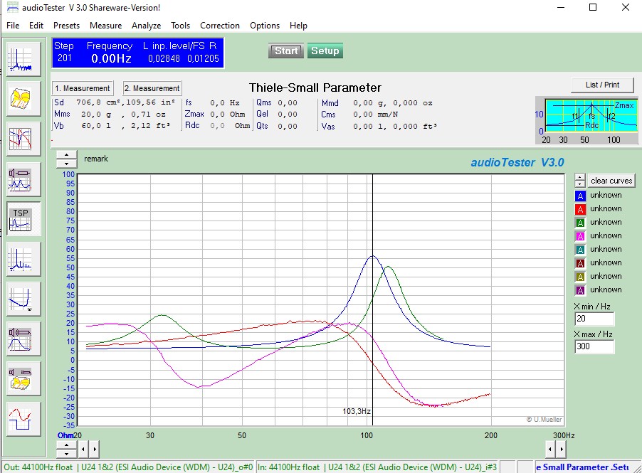Image resolution: width=642 pixels, height=473 pixels.
Task: Click the Small Parameter Setup status text
Action: click(583, 467)
